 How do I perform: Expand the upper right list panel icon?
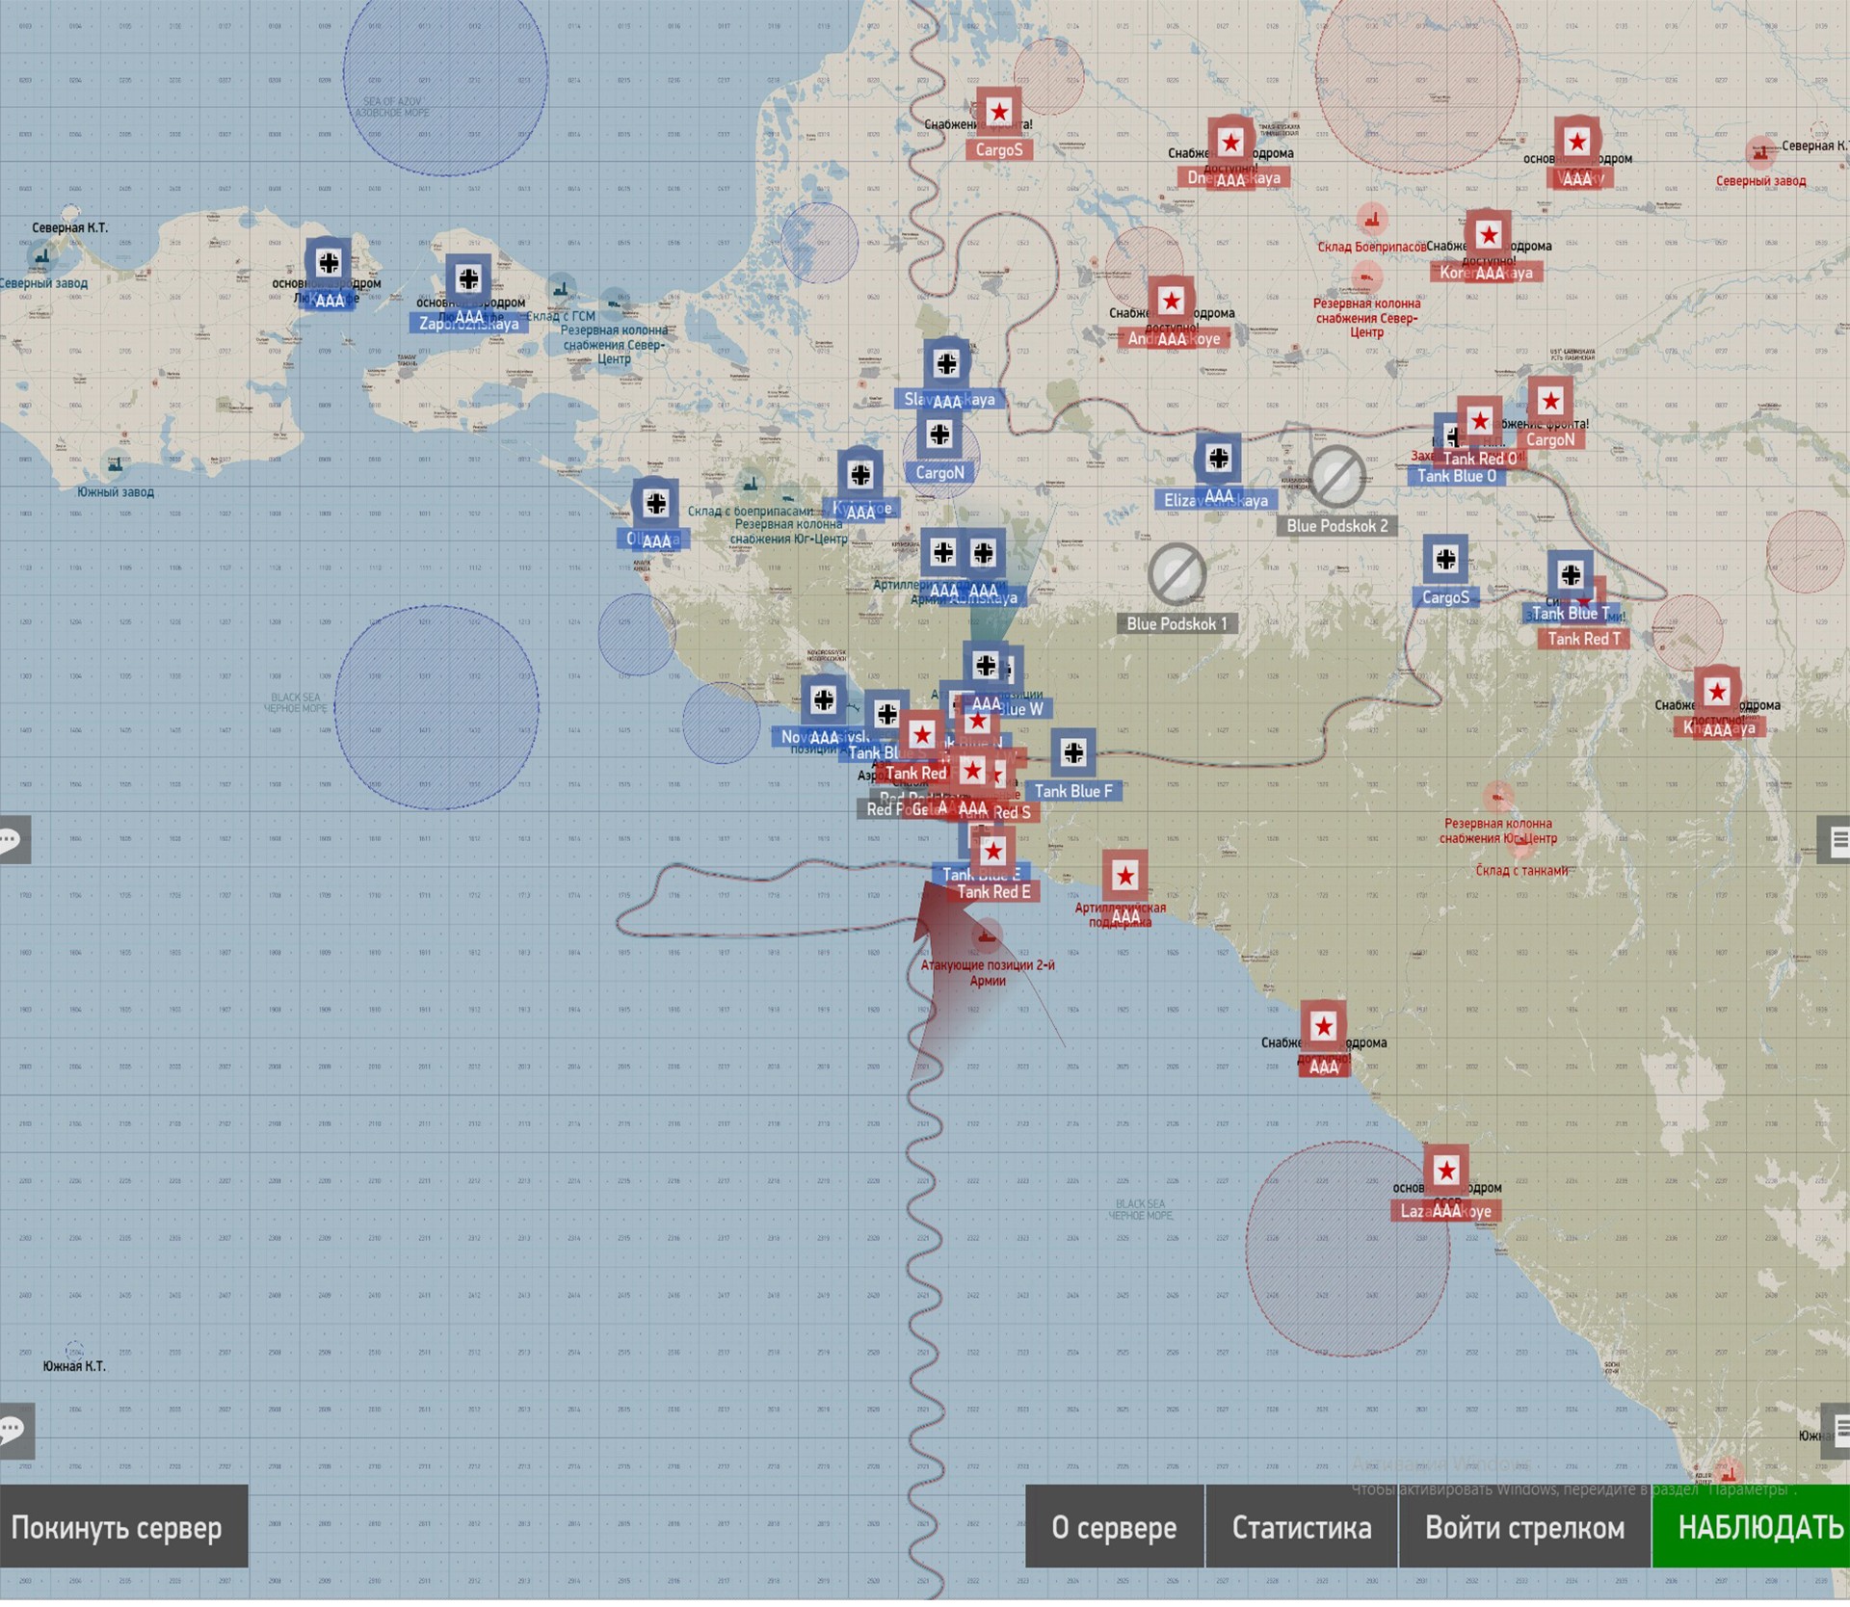1837,839
